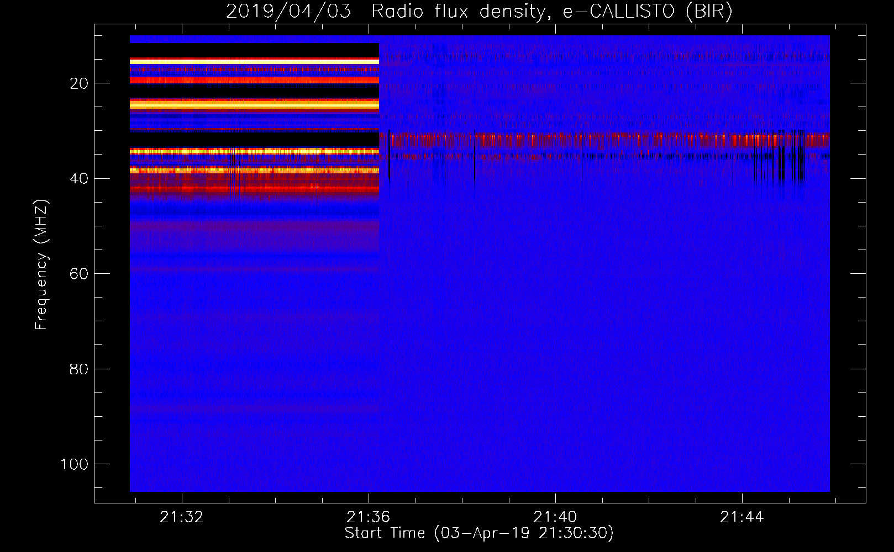Click the 'Start Time (03-Apr-19 21:30:30)' label

click(479, 533)
